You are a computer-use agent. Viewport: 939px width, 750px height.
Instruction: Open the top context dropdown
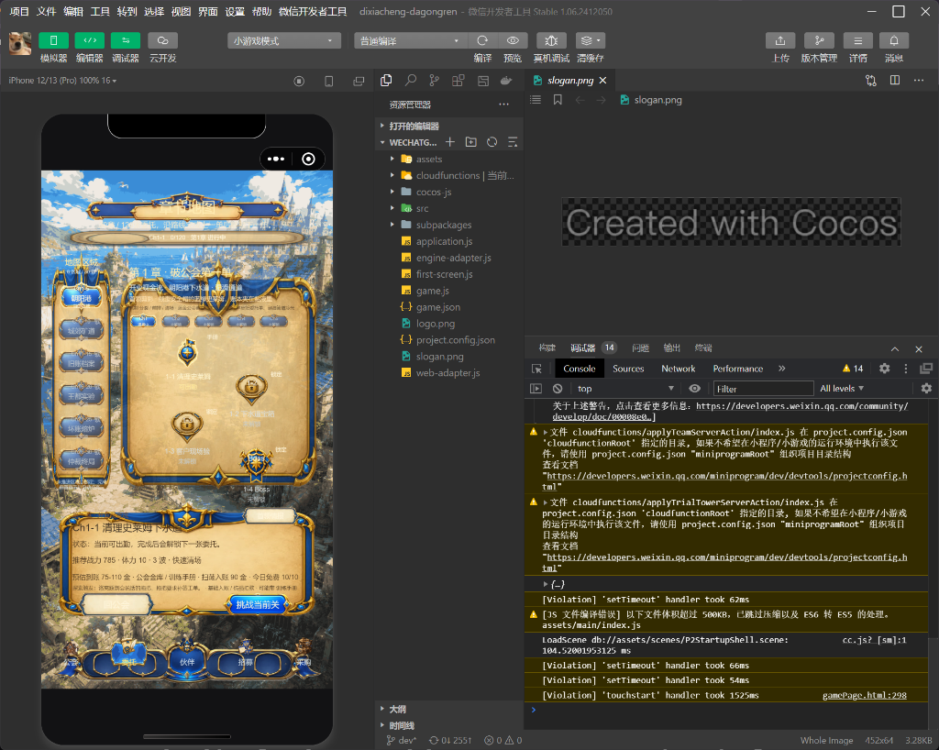coord(624,389)
